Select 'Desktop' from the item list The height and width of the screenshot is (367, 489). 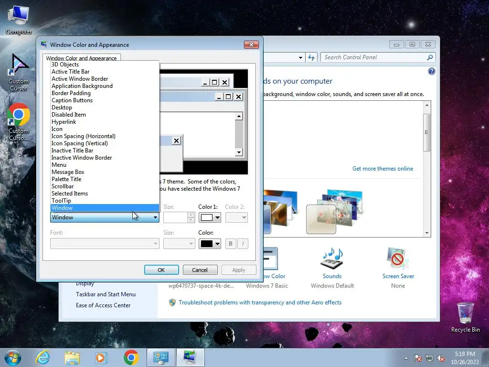[105, 108]
